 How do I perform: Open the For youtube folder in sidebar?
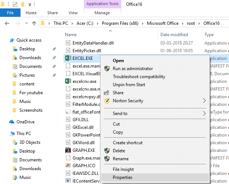click(x=31, y=93)
